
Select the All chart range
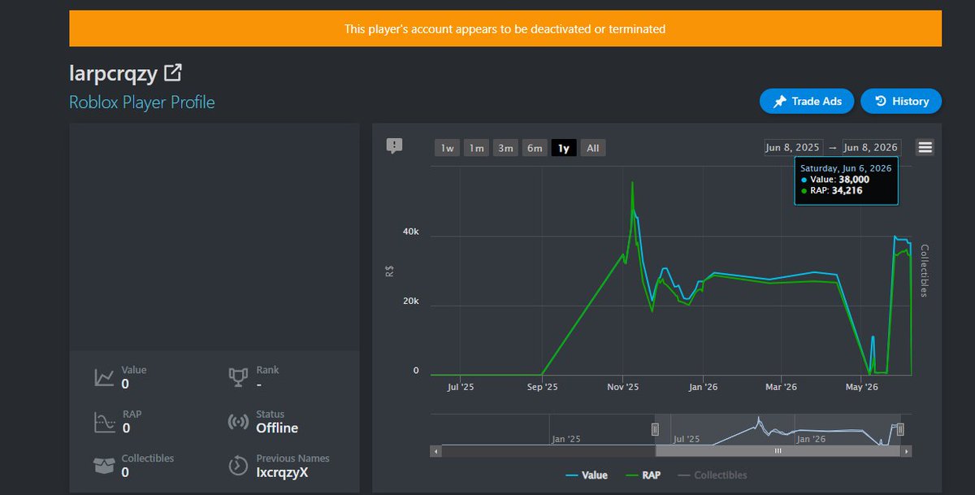pyautogui.click(x=593, y=148)
